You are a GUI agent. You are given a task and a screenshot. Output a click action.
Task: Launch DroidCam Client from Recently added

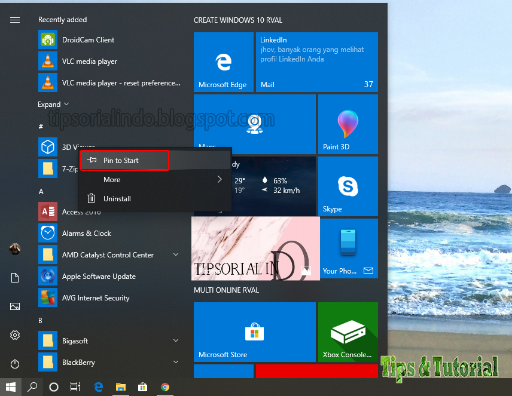point(109,40)
